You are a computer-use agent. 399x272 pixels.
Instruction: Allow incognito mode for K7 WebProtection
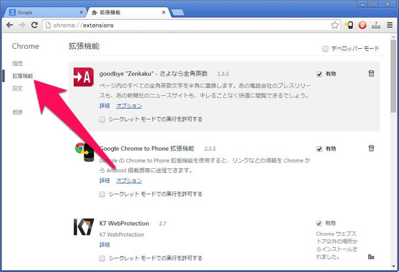click(x=102, y=259)
